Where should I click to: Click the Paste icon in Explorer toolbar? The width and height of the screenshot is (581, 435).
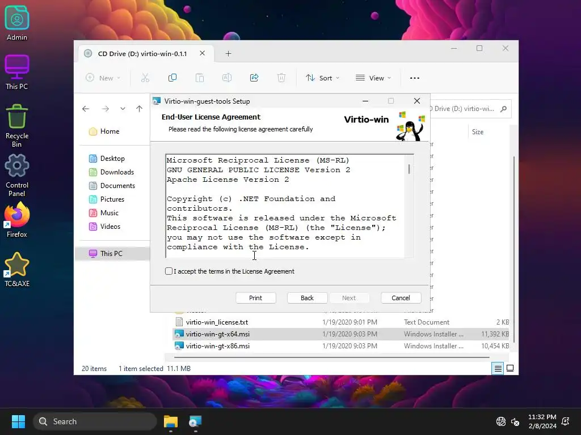200,78
